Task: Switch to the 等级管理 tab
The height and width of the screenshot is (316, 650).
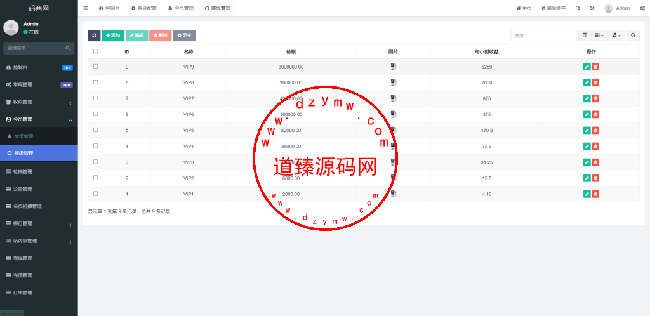Action: click(x=218, y=8)
